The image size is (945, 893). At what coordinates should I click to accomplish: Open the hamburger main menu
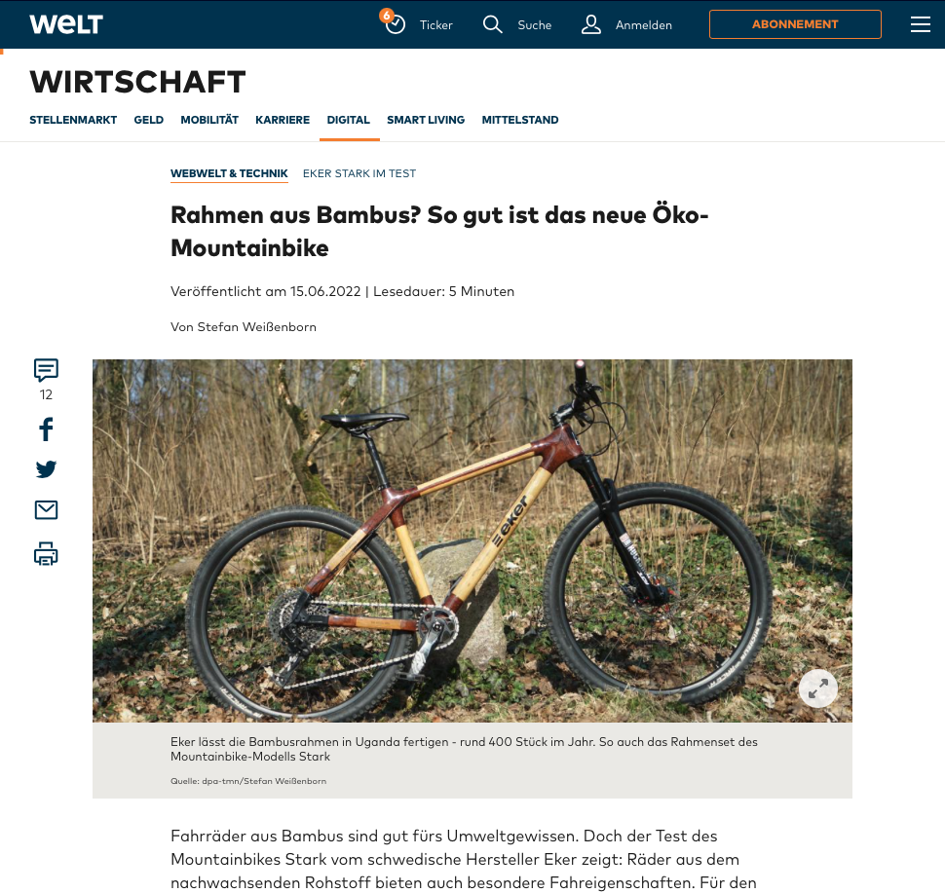tap(920, 24)
